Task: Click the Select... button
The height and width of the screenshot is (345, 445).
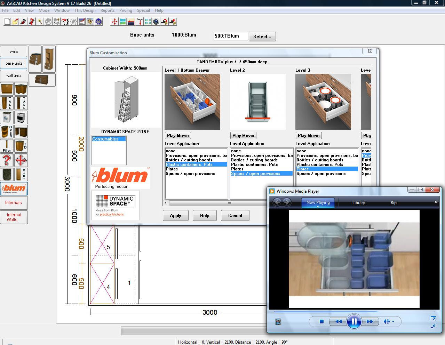Action: point(262,37)
